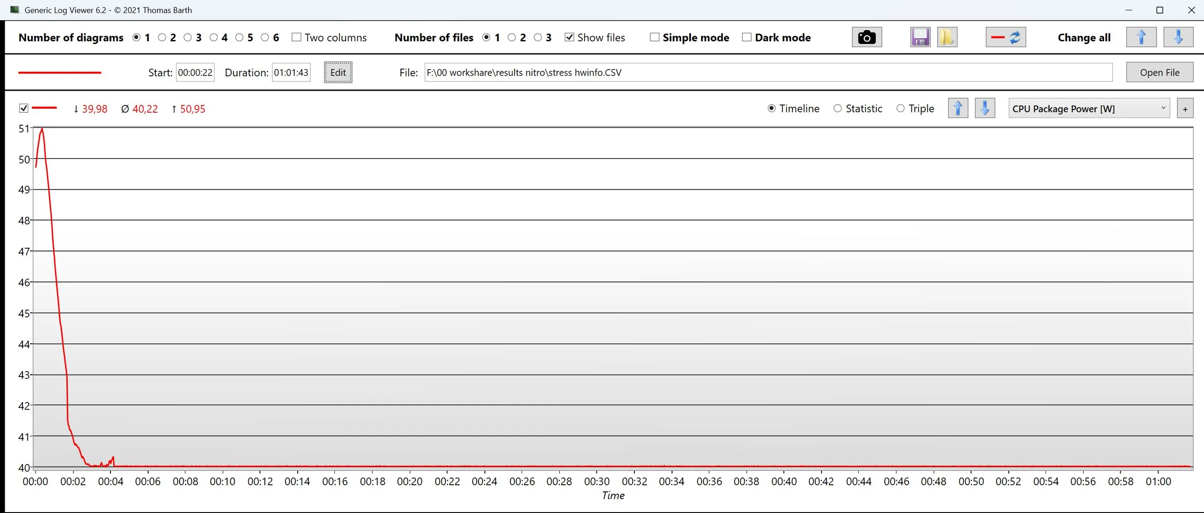Select Triple view radio button
This screenshot has height=513, width=1204.
click(x=900, y=109)
